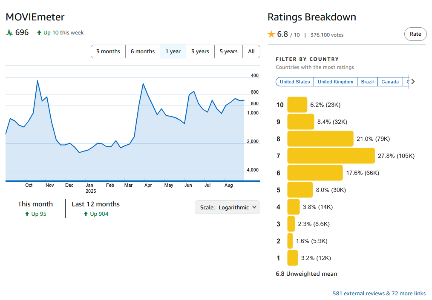Click the green up arrow beside 'Up 10'
The height and width of the screenshot is (300, 432).
pos(39,33)
